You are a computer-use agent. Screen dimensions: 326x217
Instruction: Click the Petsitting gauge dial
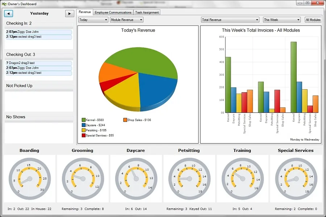tap(189, 179)
